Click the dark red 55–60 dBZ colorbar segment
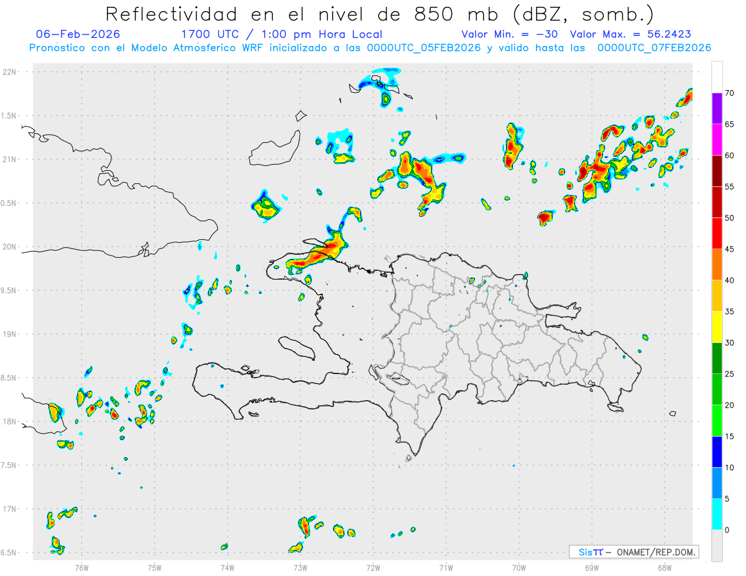This screenshot has height=576, width=746. [x=717, y=171]
